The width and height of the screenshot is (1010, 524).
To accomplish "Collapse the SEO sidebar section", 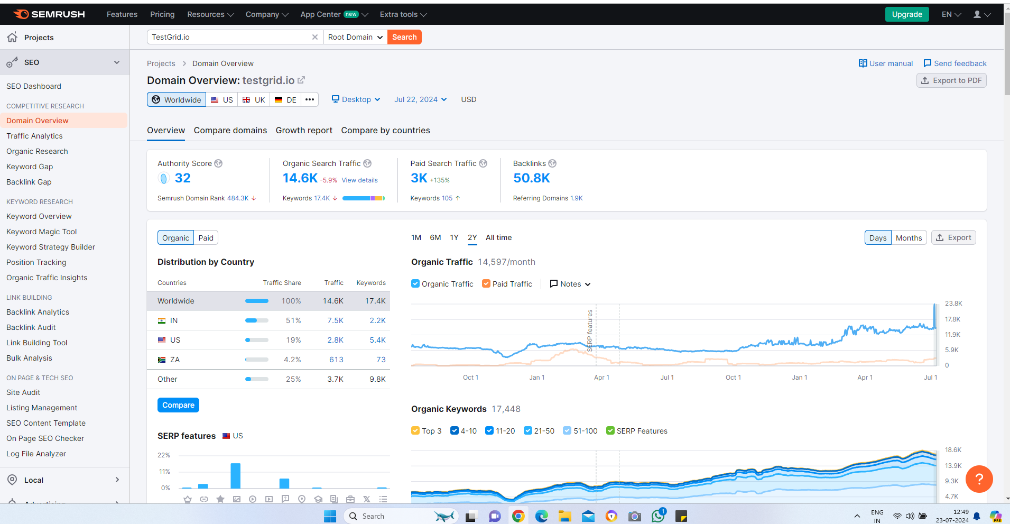I will (x=117, y=62).
